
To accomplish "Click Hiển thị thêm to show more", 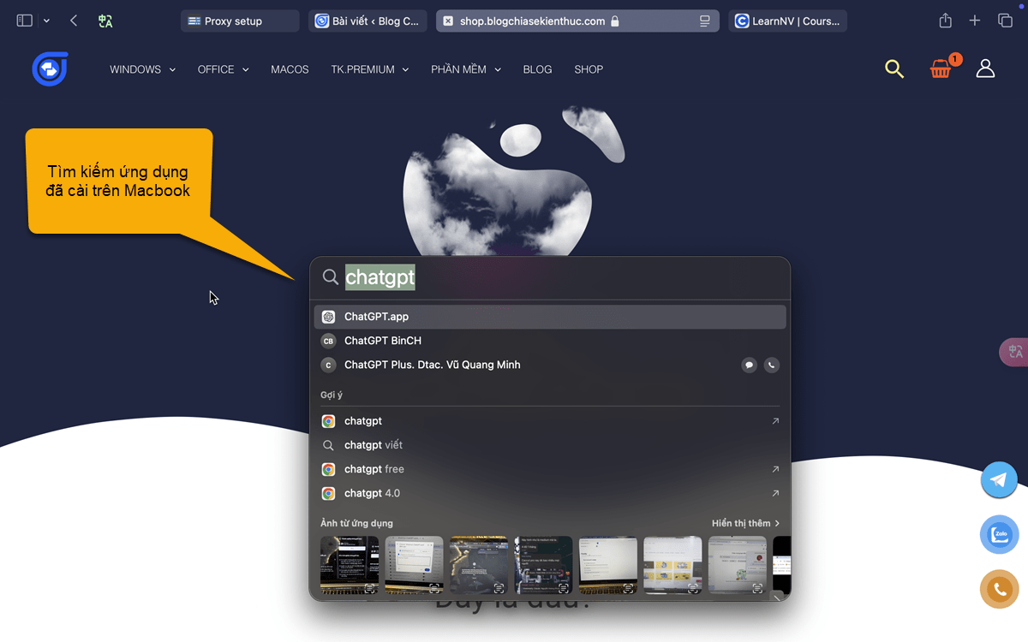I will [745, 523].
